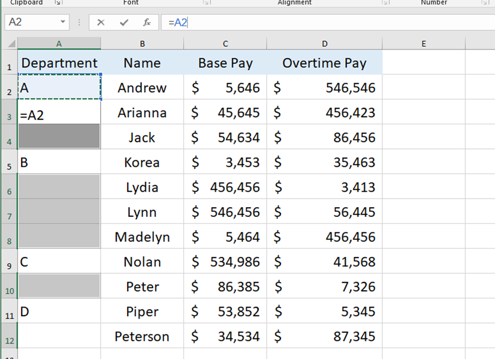The width and height of the screenshot is (495, 359).
Task: Open the Clipboard dialog launcher
Action: coord(57,2)
